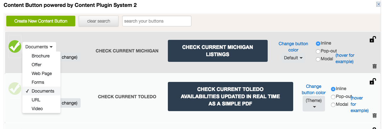Image resolution: width=382 pixels, height=129 pixels.
Task: Delete the Toledo button with trash icon
Action: [374, 115]
